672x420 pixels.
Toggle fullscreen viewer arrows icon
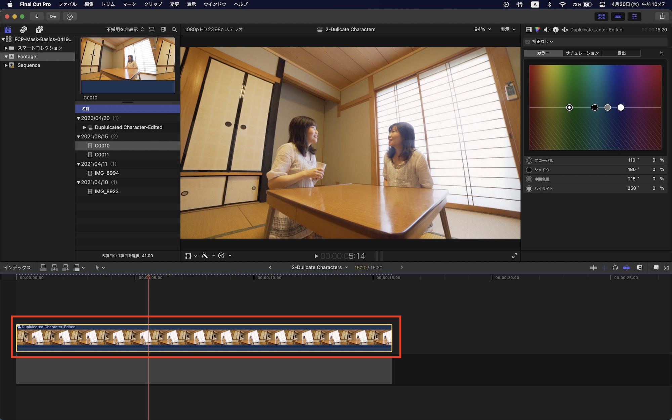[x=515, y=256]
